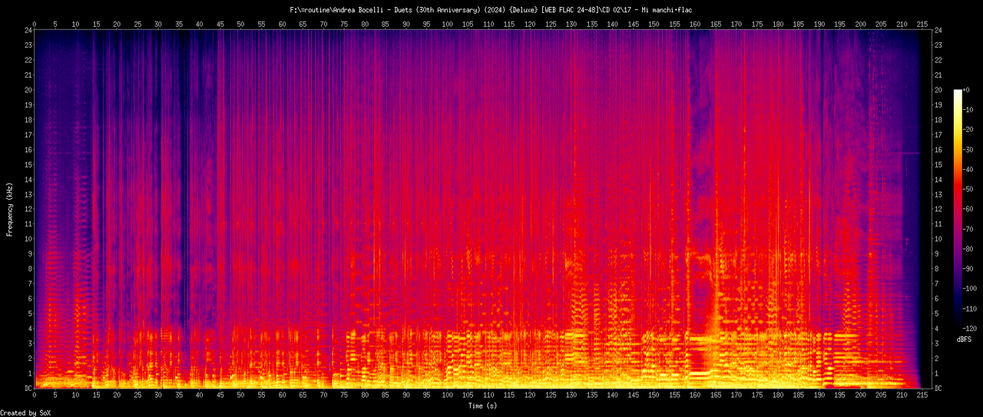This screenshot has width=983, height=417.
Task: Select the "Frequency (kHz)" axis title
Action: tap(10, 209)
